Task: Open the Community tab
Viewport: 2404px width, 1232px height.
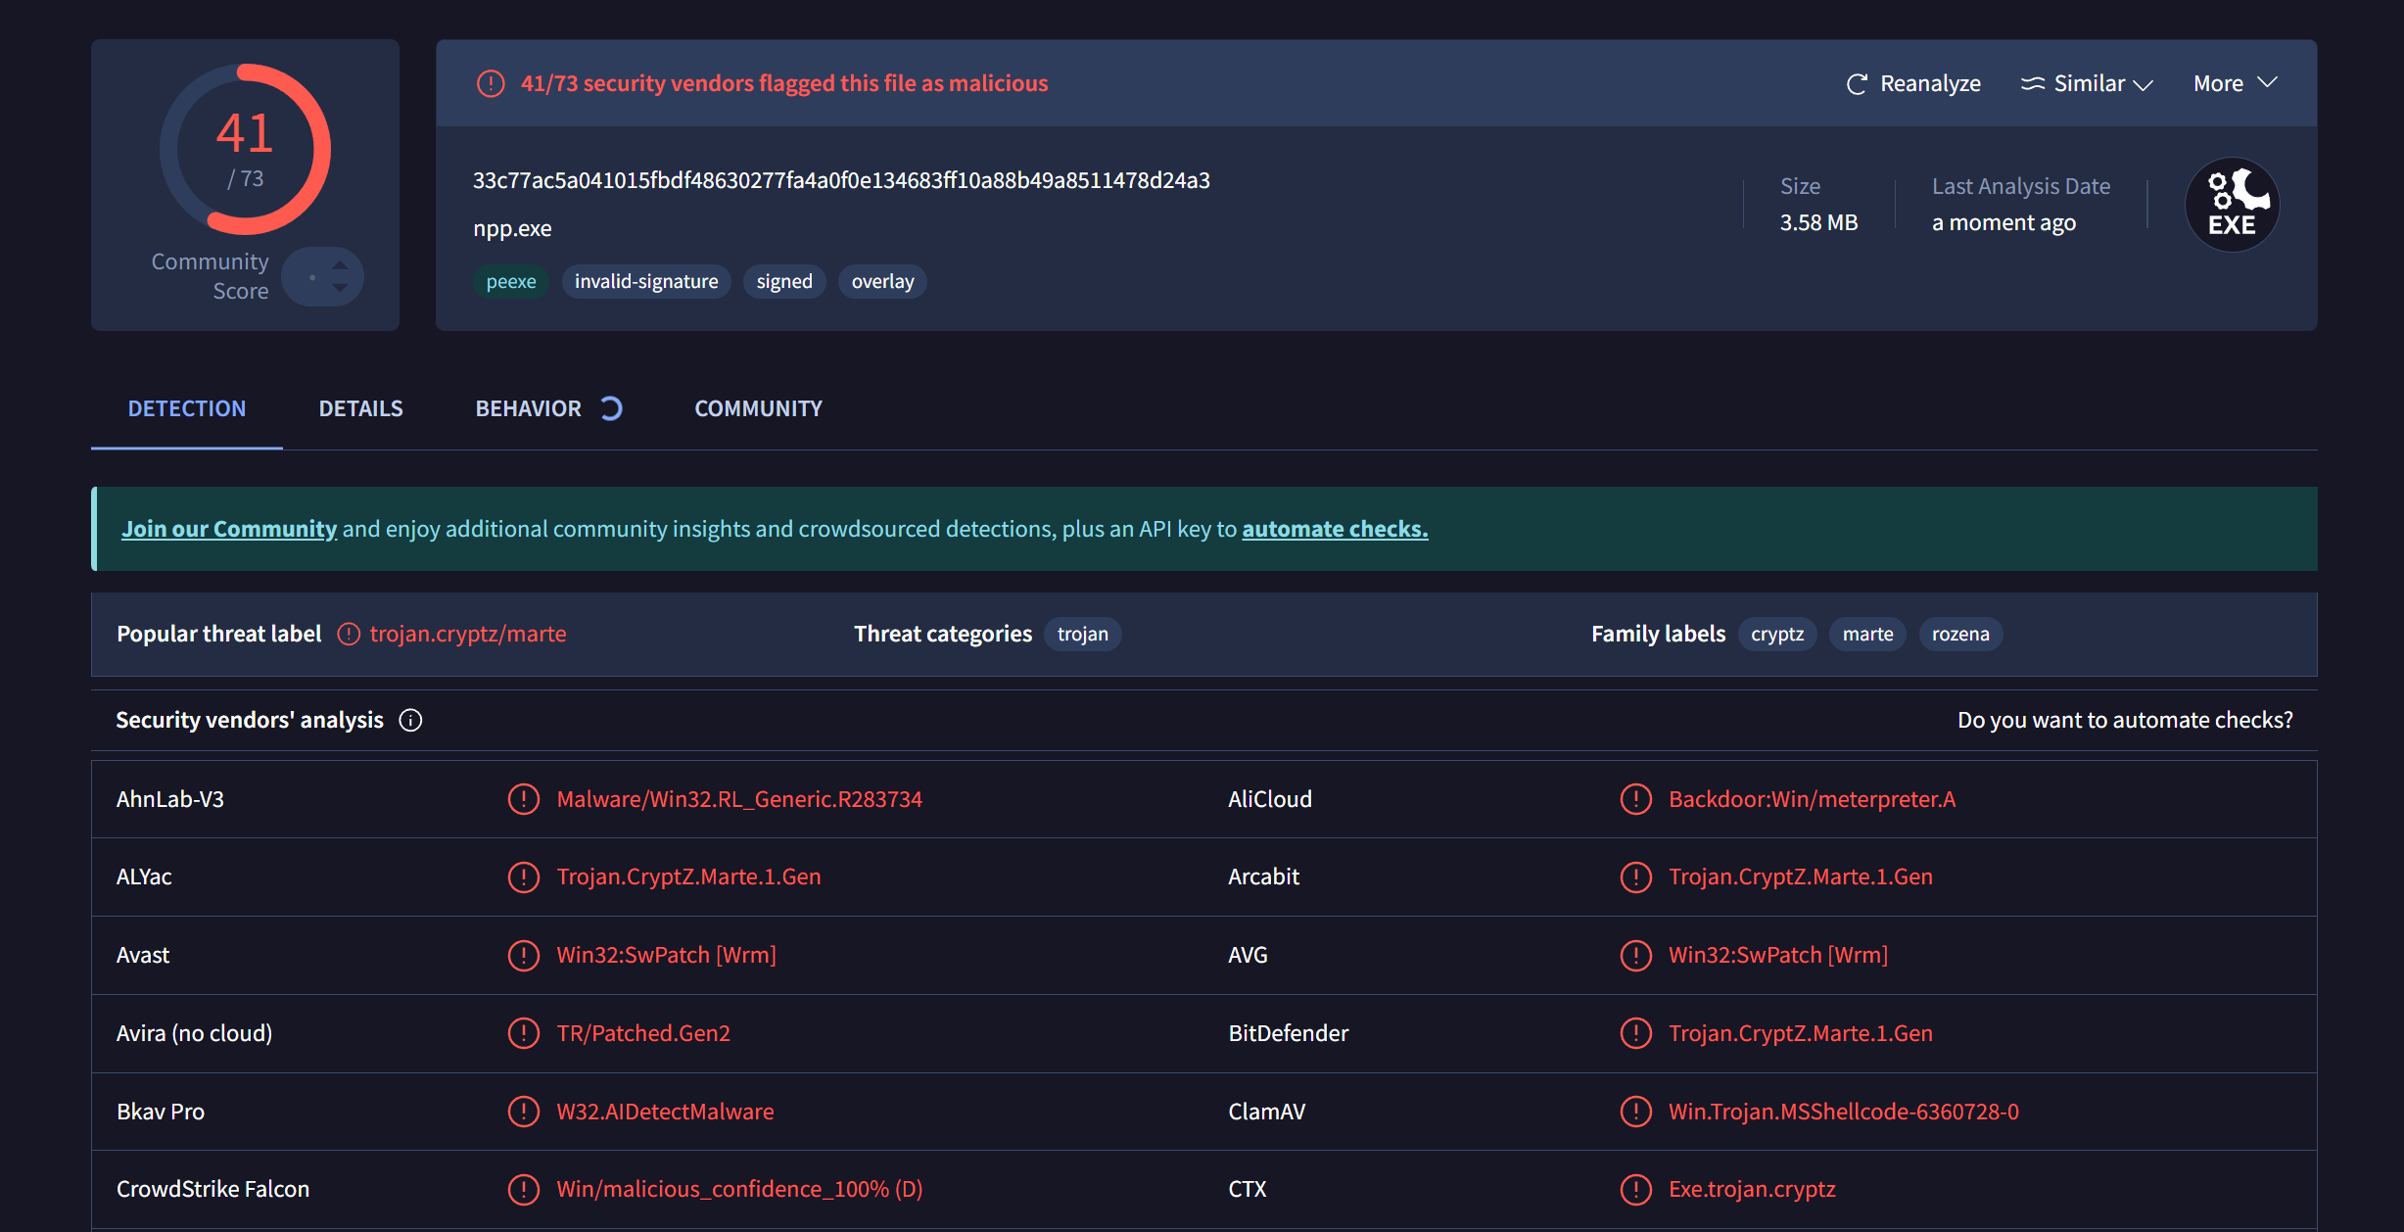Action: (x=758, y=408)
